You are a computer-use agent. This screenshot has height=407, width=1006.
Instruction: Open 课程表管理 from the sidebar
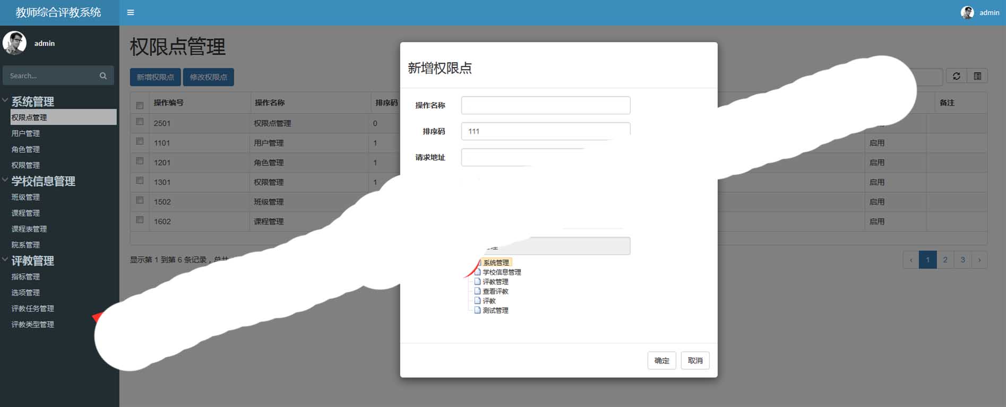(x=29, y=229)
